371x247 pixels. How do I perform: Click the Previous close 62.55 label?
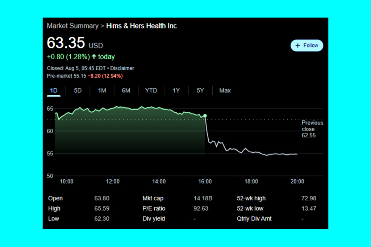click(312, 129)
